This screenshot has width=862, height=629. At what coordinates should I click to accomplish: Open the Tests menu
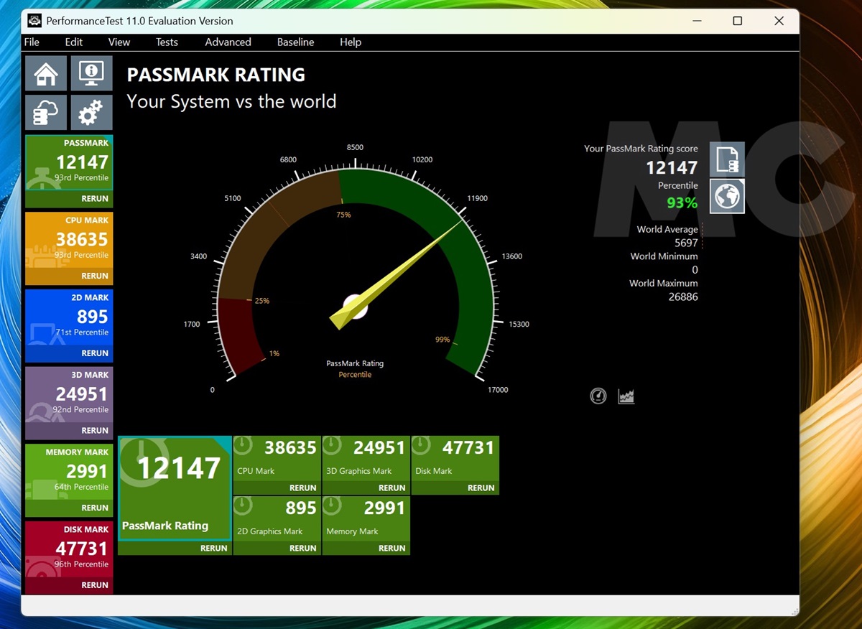(x=167, y=42)
